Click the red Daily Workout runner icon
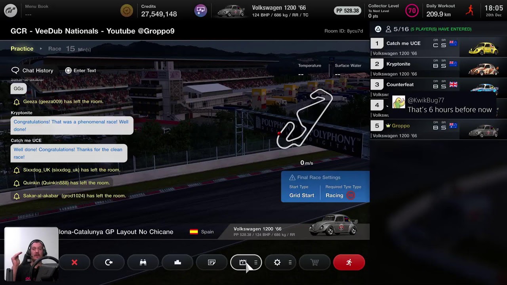 [470, 10]
